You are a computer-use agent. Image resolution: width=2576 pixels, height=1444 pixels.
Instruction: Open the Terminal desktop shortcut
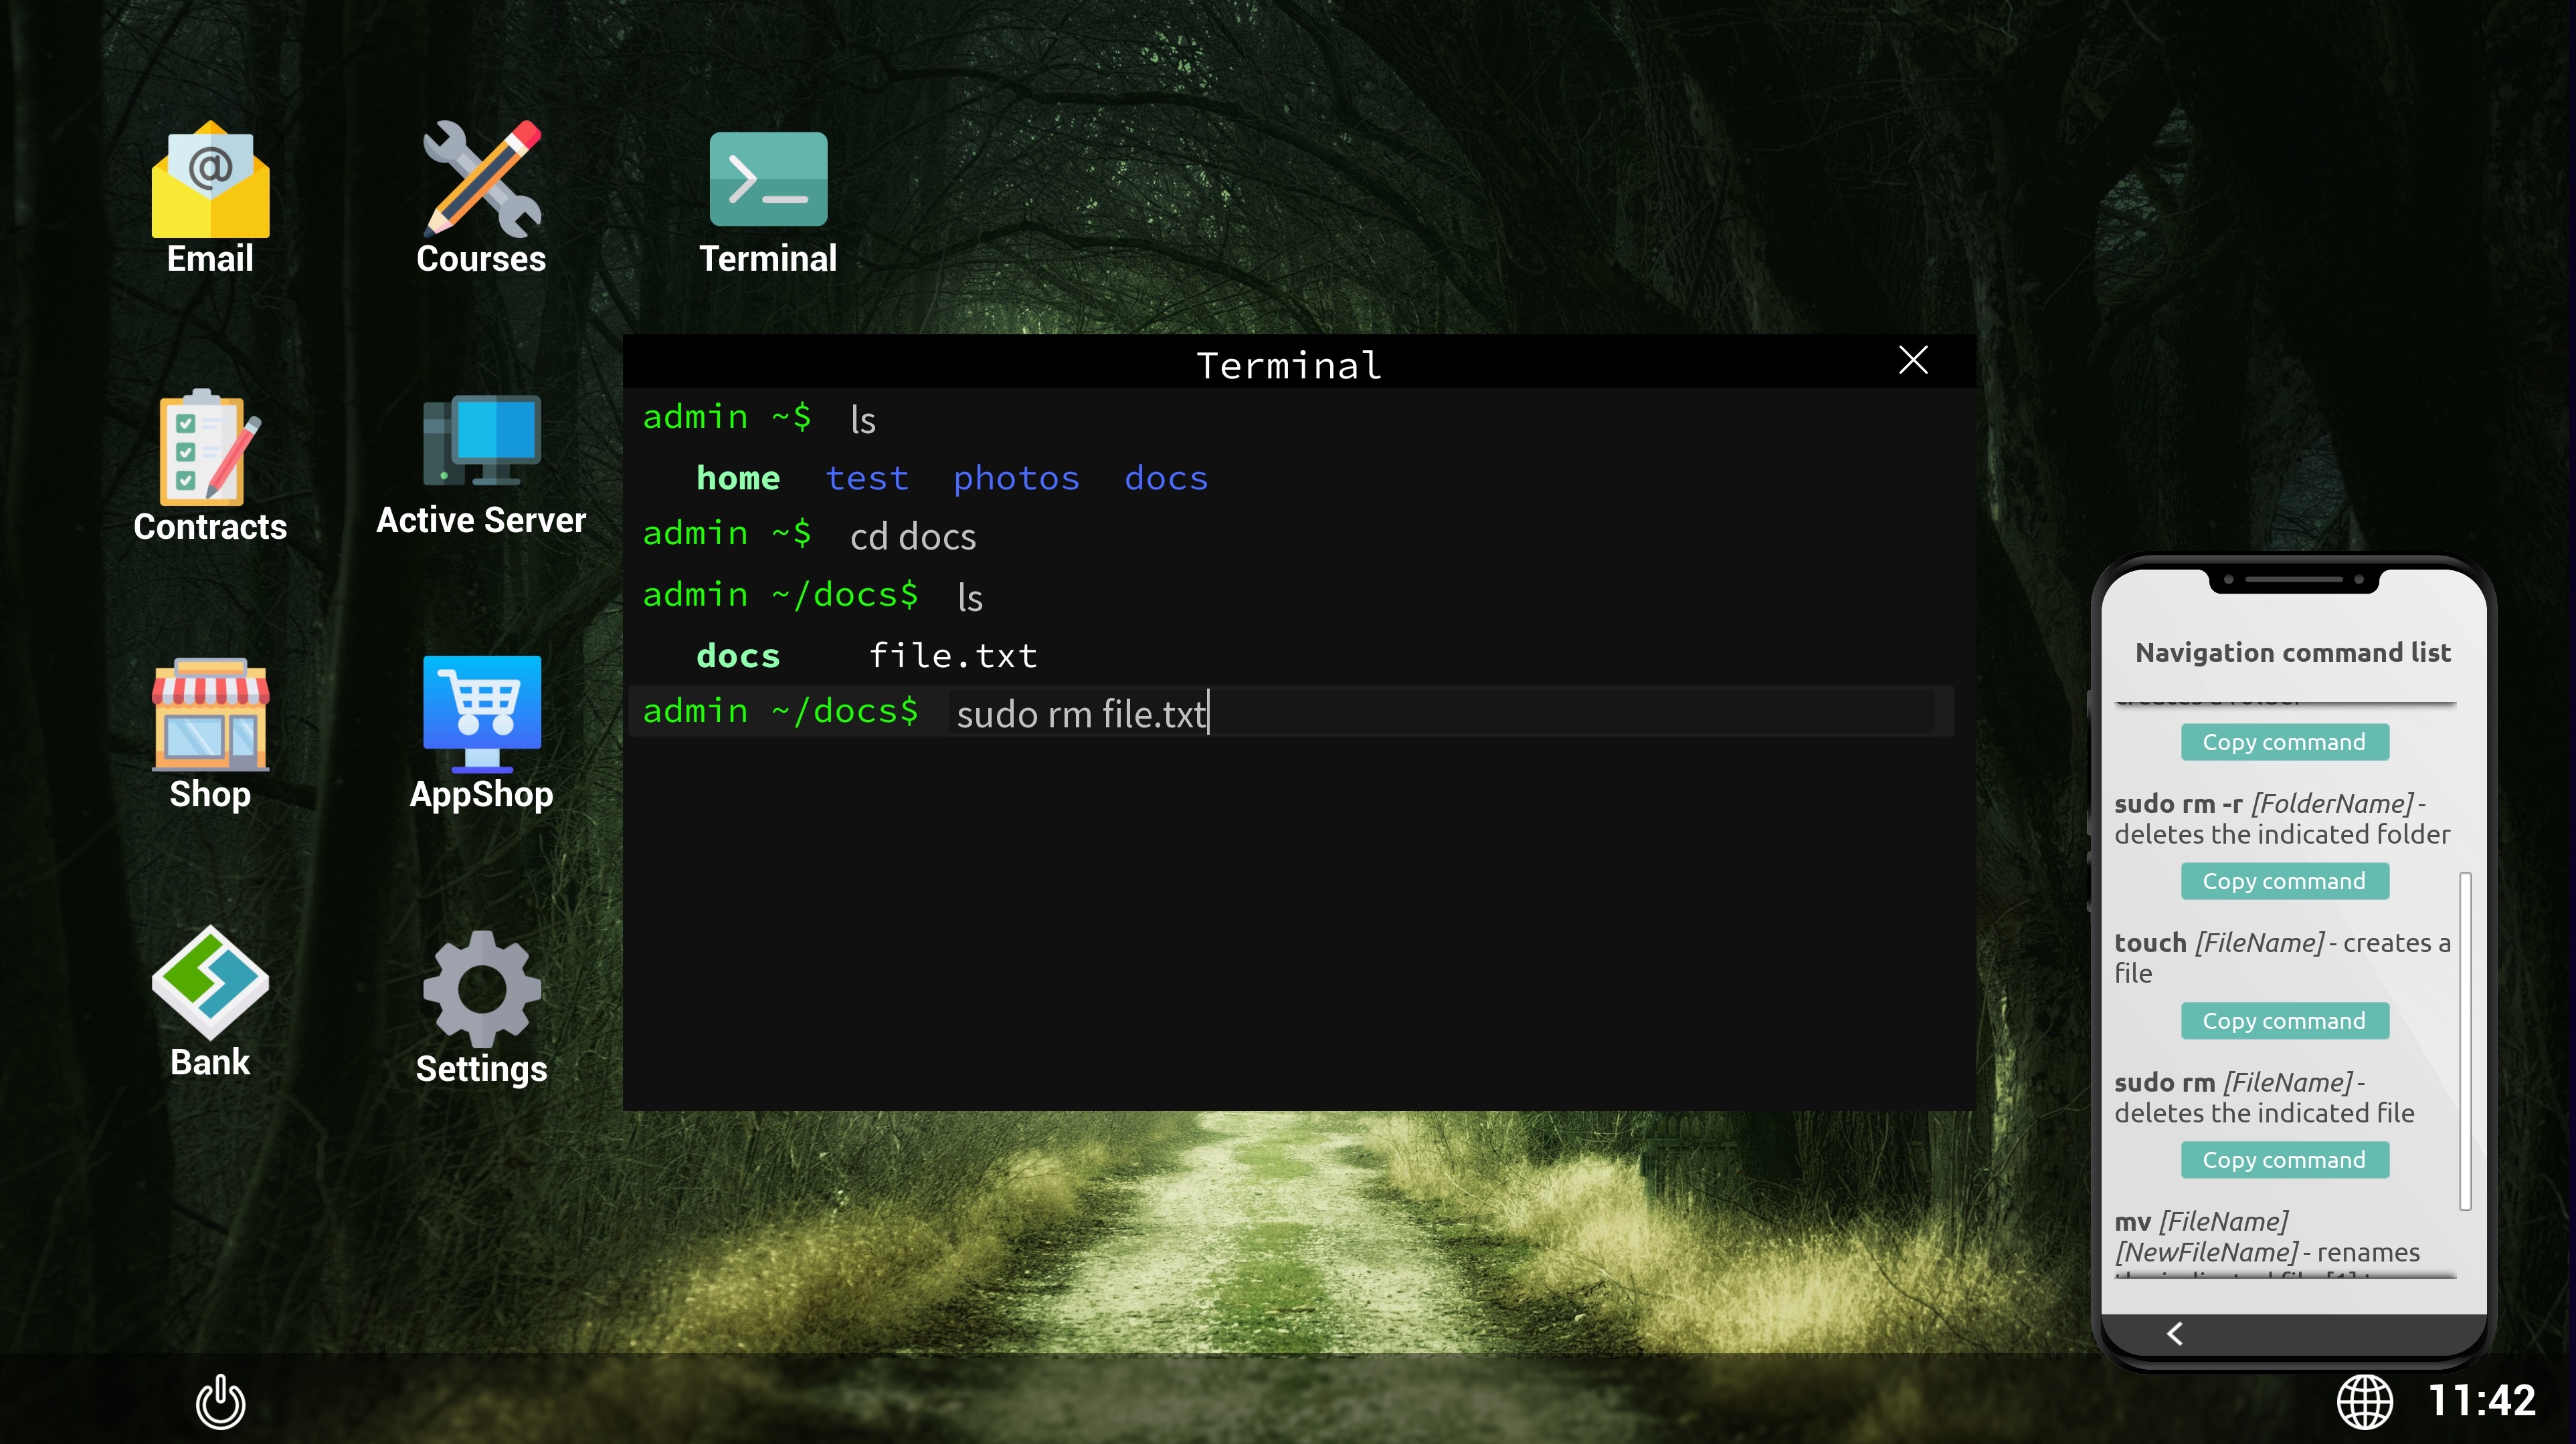[768, 180]
